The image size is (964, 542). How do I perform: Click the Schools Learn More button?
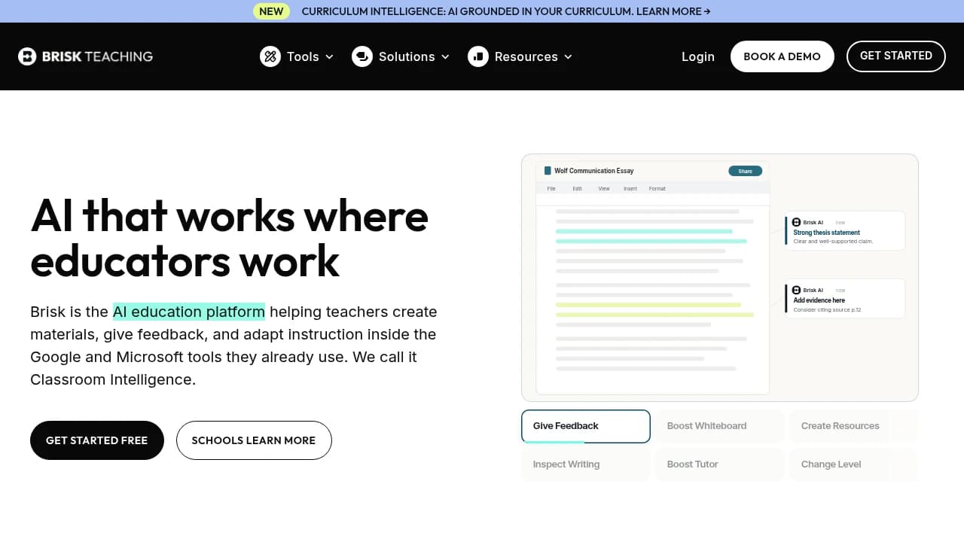pyautogui.click(x=254, y=440)
